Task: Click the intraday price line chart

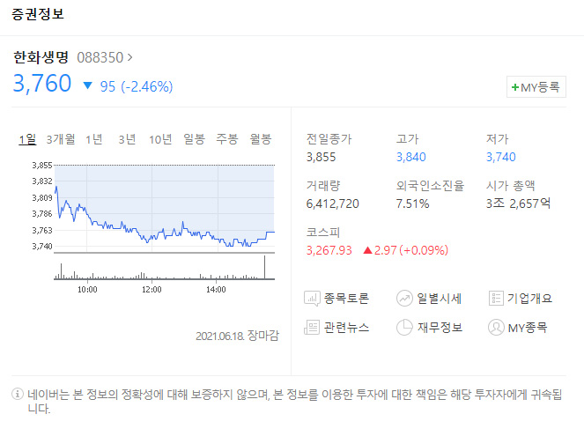Action: coord(164,209)
